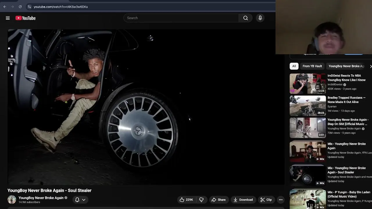This screenshot has width=372, height=209.
Task: Click the browser URL address field
Action: 151,7
